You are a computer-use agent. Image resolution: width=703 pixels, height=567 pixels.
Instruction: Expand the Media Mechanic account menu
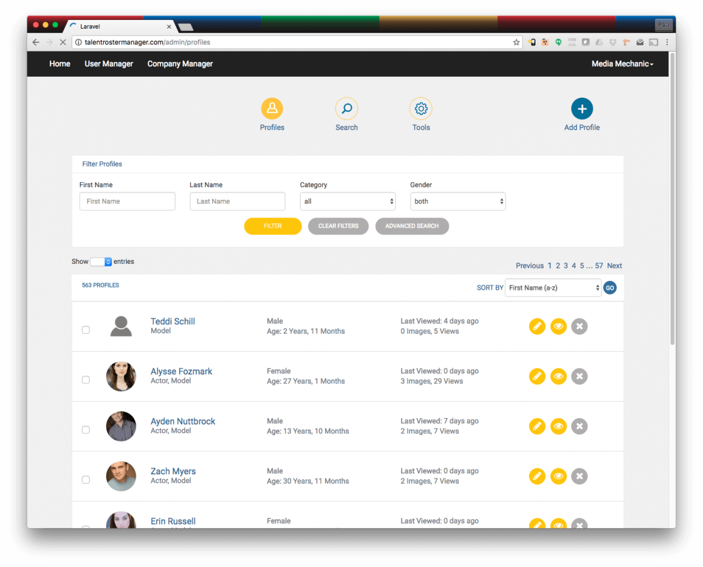[x=622, y=63]
